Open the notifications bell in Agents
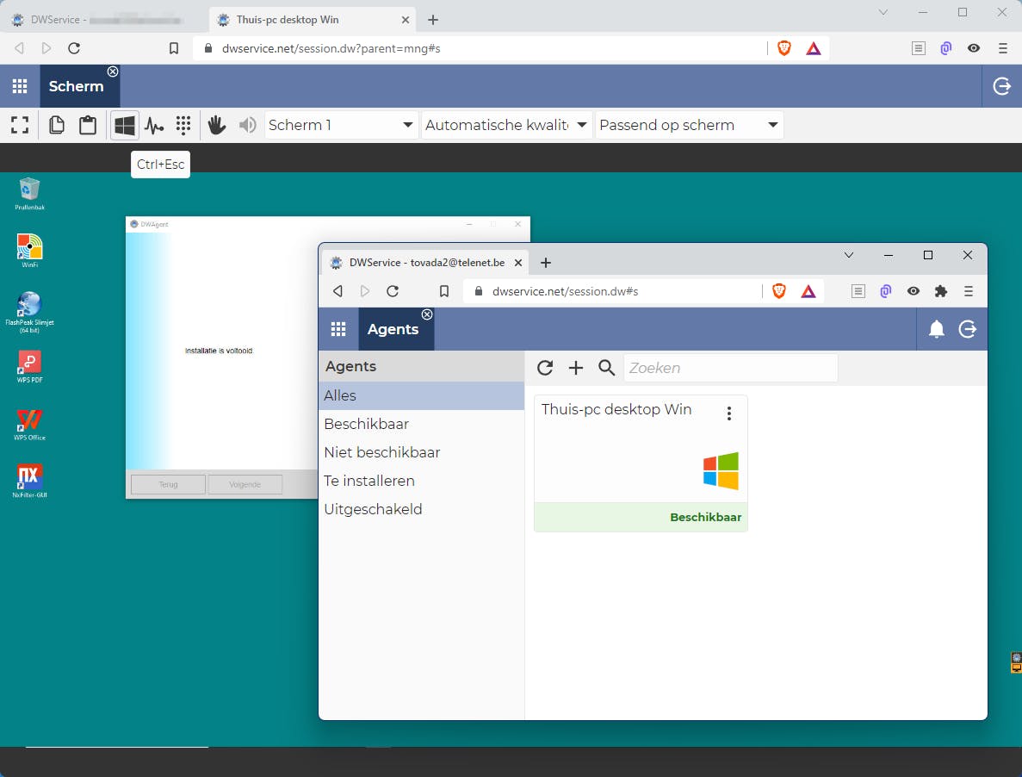 pos(937,329)
